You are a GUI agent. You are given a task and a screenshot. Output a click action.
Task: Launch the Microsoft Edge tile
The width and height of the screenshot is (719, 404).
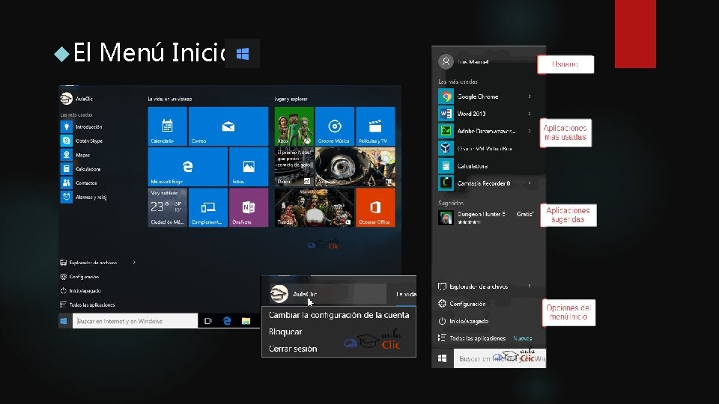[187, 167]
